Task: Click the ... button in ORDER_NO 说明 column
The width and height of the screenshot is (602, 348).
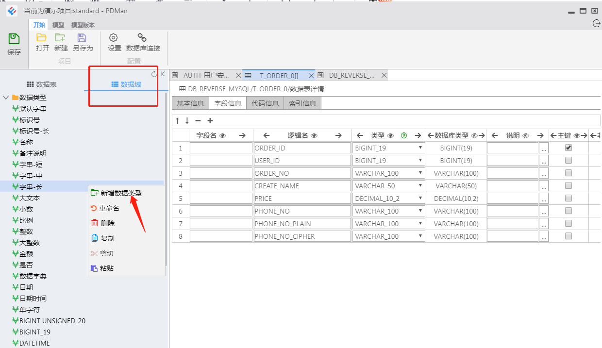Action: pos(544,173)
